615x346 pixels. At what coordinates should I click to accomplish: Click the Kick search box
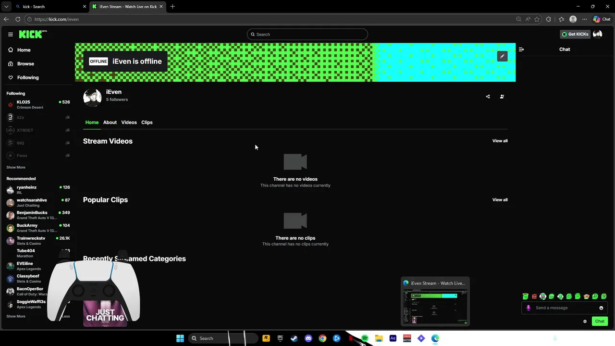(x=307, y=34)
